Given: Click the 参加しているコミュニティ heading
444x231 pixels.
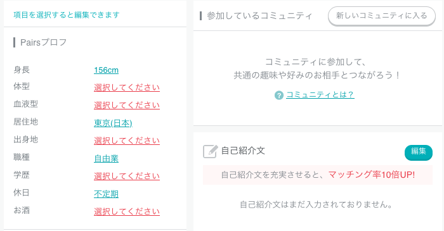Looking at the screenshot, I should pos(259,16).
